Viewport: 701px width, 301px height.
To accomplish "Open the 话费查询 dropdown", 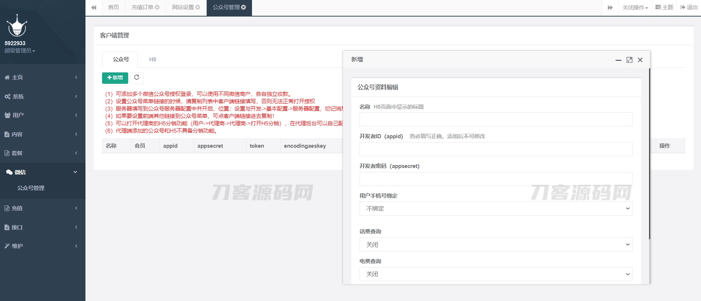I will coord(495,245).
